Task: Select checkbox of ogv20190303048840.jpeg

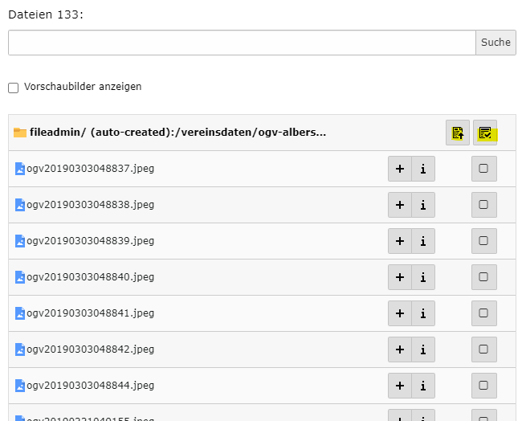Action: coord(483,277)
